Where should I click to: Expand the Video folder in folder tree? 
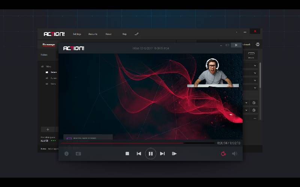pos(48,66)
